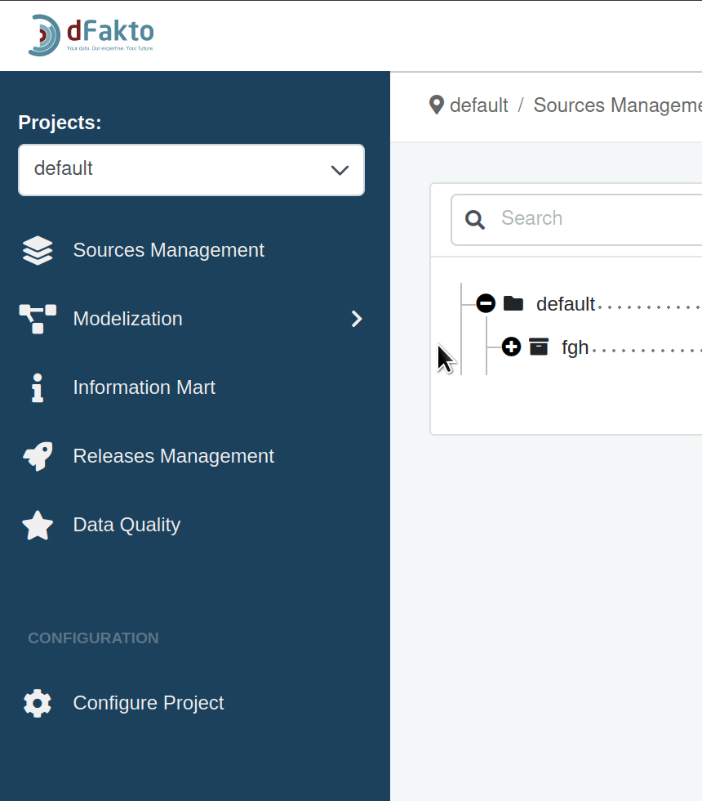
Task: Open Configure Project settings
Action: (x=149, y=703)
